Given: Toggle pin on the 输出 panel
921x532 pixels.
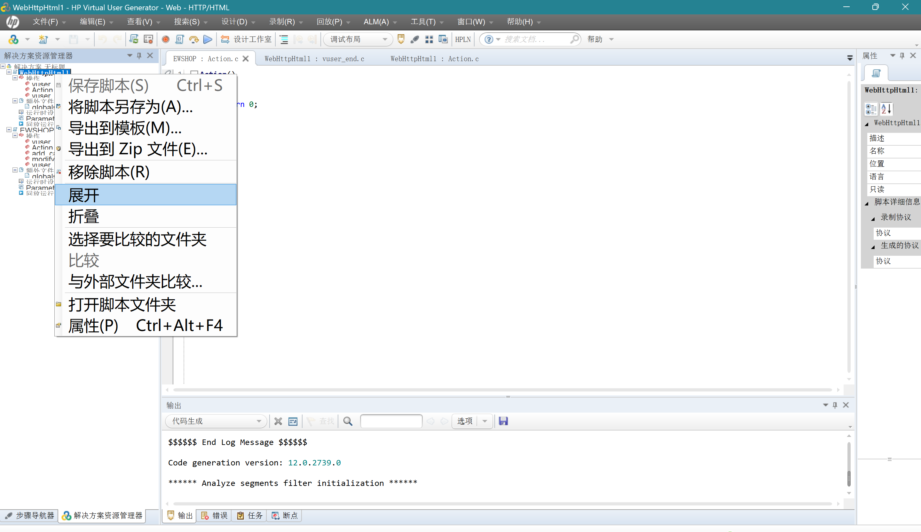Looking at the screenshot, I should pos(835,405).
